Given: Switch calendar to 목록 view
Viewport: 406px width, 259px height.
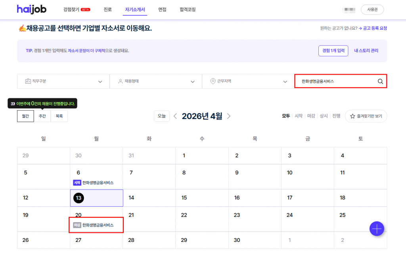Looking at the screenshot, I should (59, 116).
